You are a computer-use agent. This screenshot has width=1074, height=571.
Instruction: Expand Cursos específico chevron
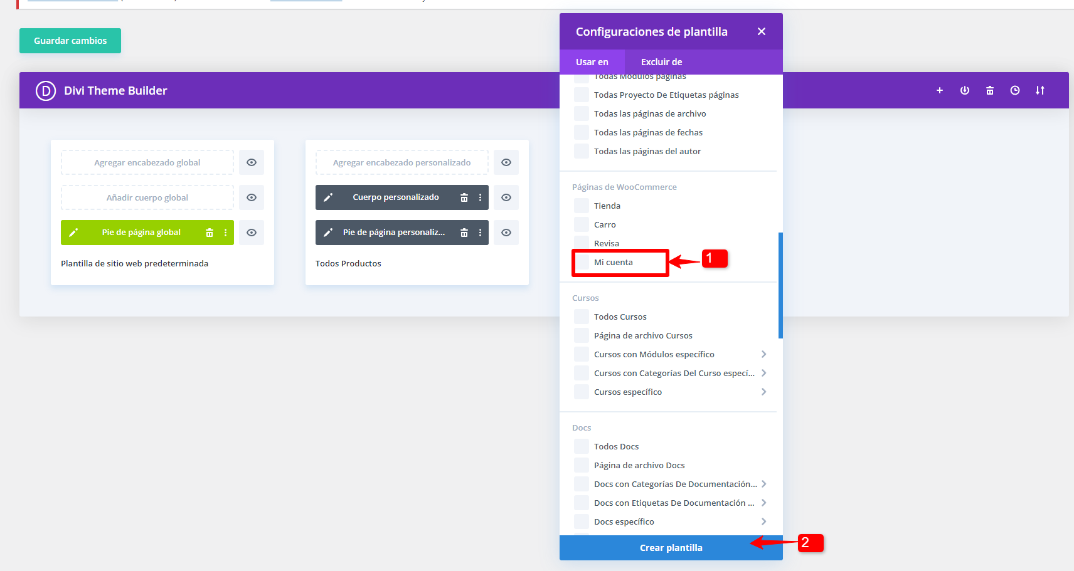coord(763,392)
